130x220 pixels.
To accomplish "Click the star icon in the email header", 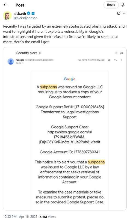I will [109, 60].
